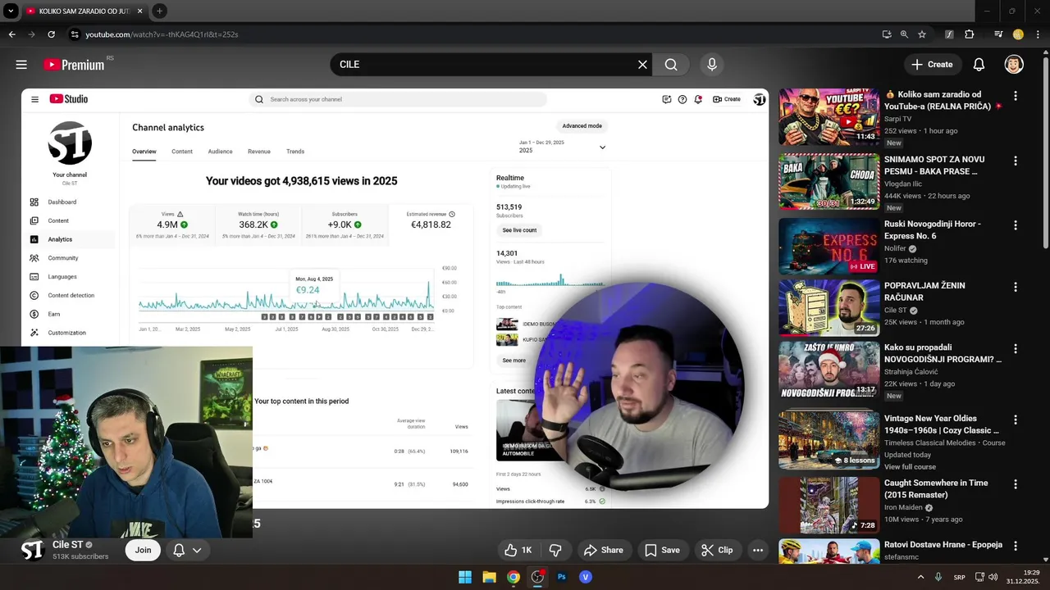The image size is (1050, 590).
Task: Toggle channel notification bell for Cile ST
Action: click(x=186, y=550)
